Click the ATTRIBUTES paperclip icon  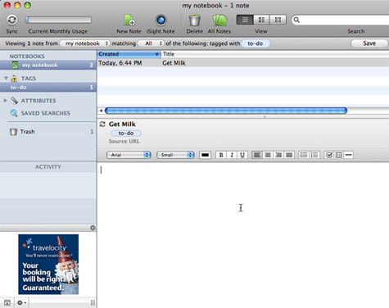14,101
